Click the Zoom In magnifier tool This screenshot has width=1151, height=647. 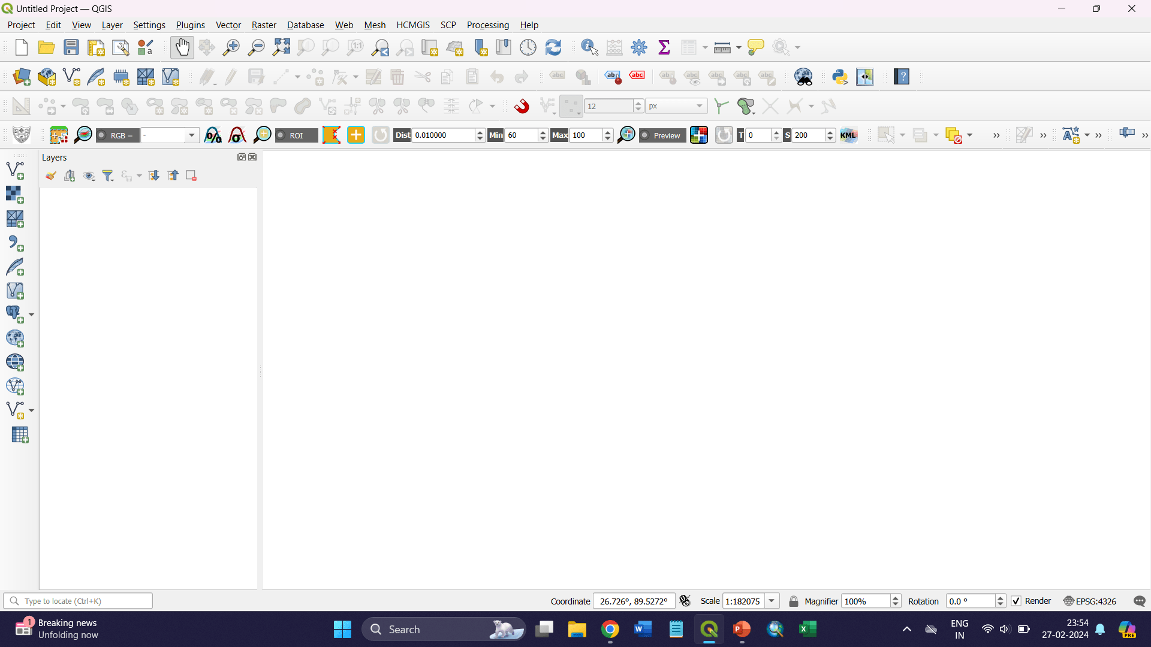click(x=231, y=47)
